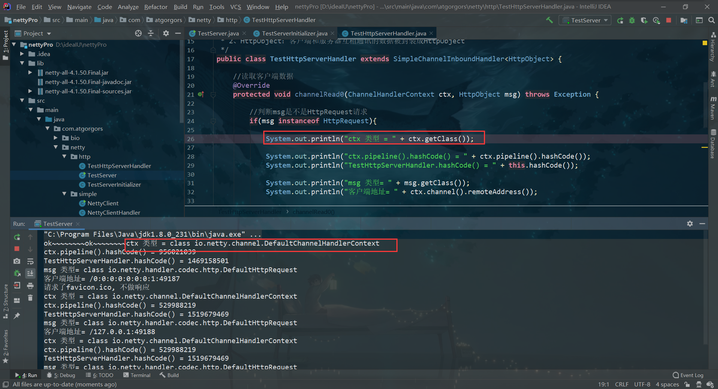Stop the process in the Run panel
The image size is (718, 389).
click(x=17, y=249)
